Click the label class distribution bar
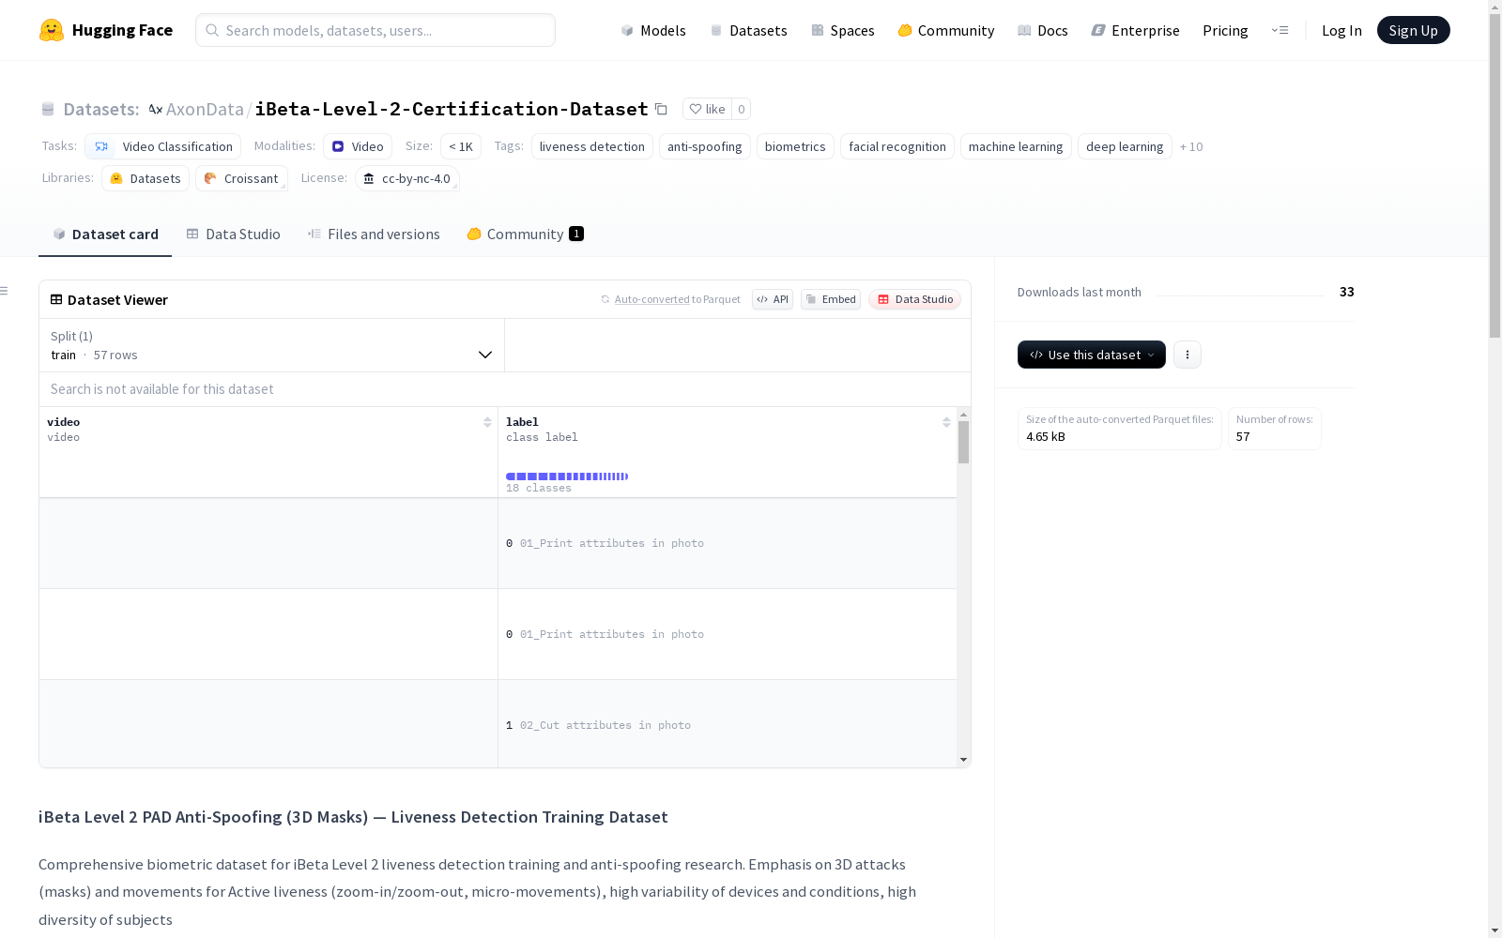Screen dimensions: 1502x938 tap(567, 477)
